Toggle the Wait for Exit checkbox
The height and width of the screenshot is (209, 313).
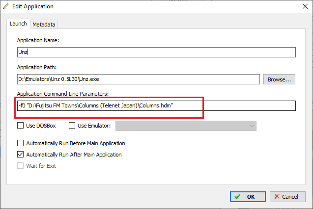coord(20,165)
